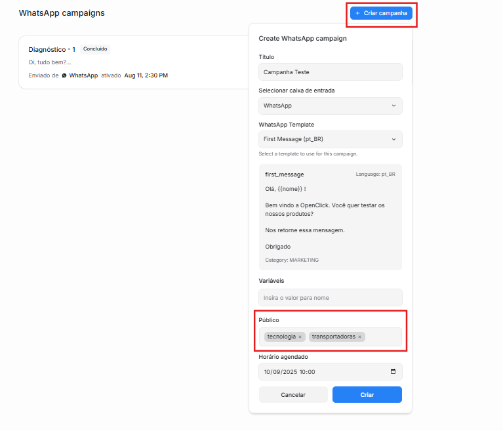Click empty space in Público field
Image resolution: width=503 pixels, height=431 pixels.
pos(384,337)
